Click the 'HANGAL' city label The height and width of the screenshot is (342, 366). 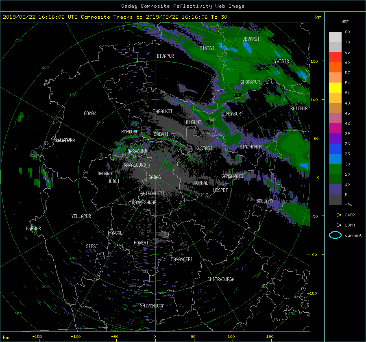click(x=115, y=233)
